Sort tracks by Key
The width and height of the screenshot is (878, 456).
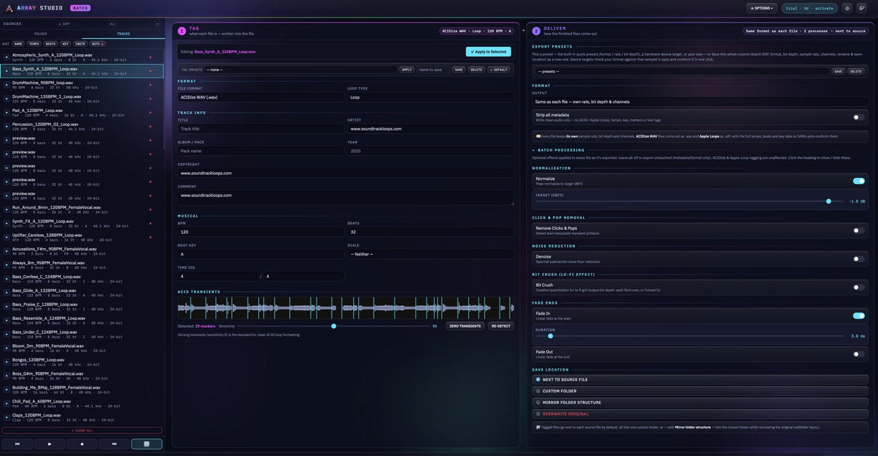[x=65, y=44]
